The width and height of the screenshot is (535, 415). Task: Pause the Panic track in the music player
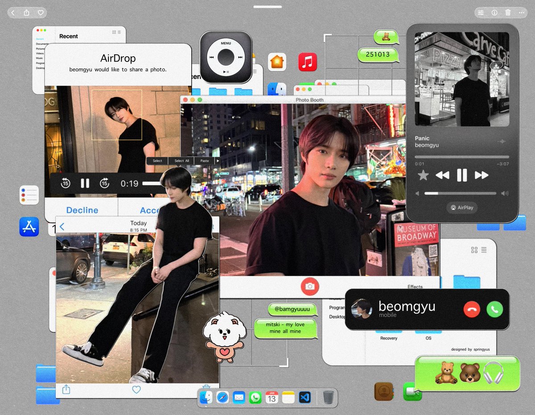coord(462,175)
